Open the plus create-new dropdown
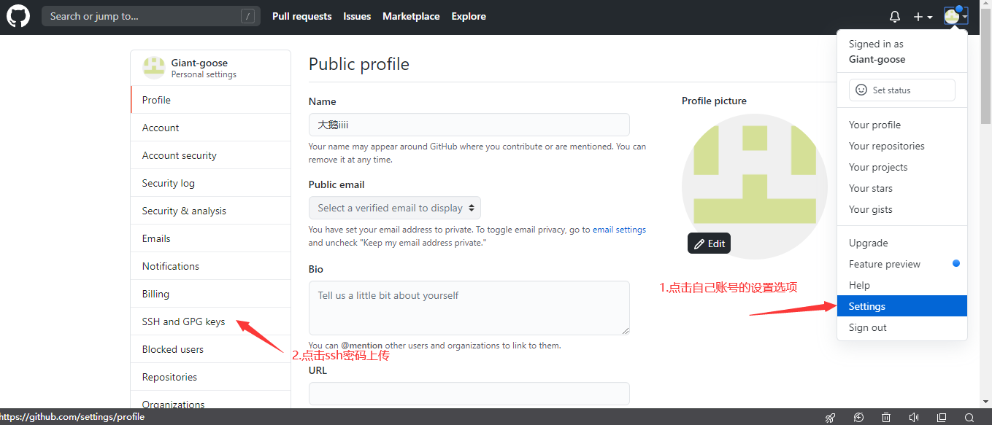This screenshot has width=992, height=425. (x=923, y=17)
